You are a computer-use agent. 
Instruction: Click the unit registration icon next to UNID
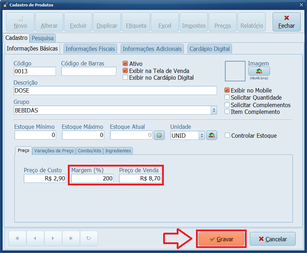click(x=212, y=135)
